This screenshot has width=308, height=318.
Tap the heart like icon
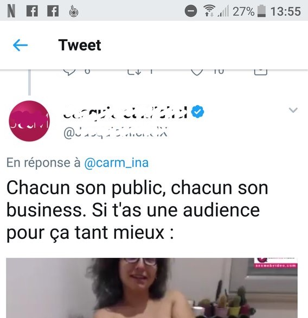197,72
